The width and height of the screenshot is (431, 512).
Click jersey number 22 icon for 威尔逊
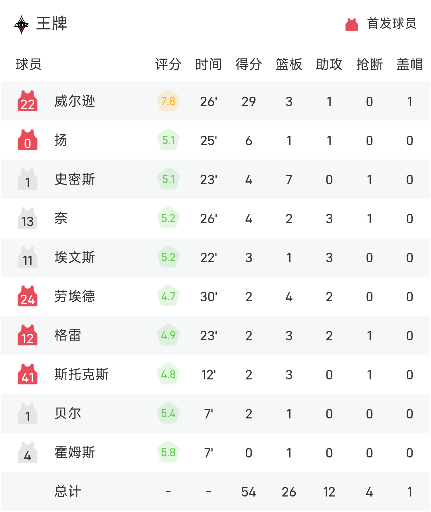pos(28,101)
